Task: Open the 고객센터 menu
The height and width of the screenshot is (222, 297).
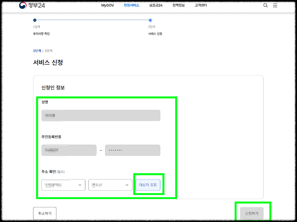Action: point(200,5)
